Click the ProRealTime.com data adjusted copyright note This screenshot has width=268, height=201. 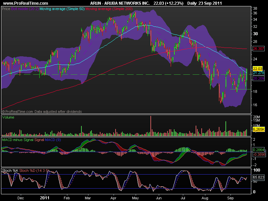point(42,112)
